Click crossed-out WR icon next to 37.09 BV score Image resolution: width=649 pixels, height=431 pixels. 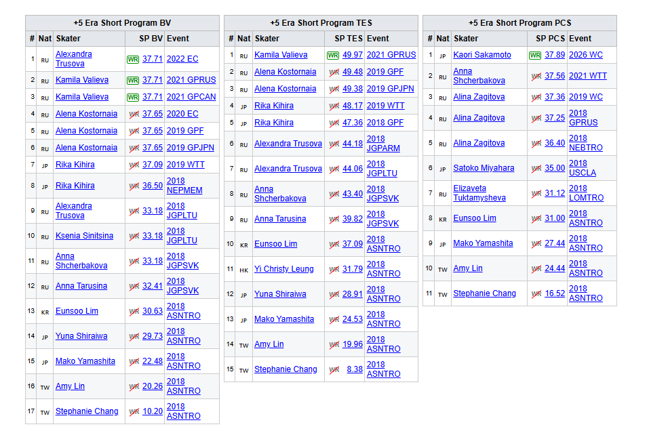click(x=134, y=165)
